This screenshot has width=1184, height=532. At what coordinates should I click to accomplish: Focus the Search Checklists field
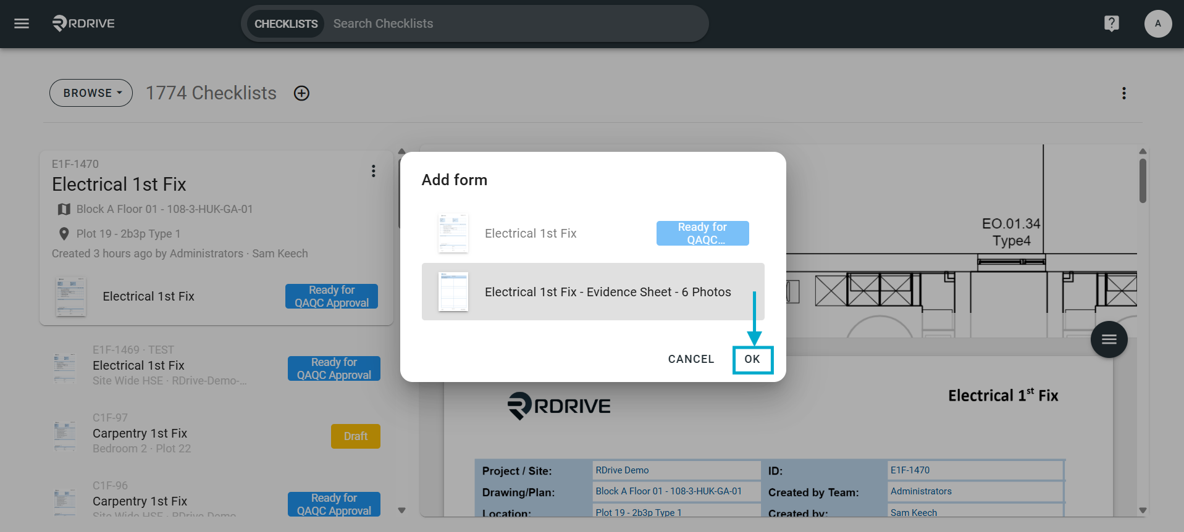(x=516, y=23)
